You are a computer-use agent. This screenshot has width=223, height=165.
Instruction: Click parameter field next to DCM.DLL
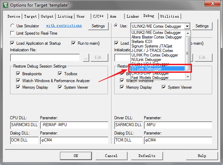pyautogui.click(x=74, y=140)
